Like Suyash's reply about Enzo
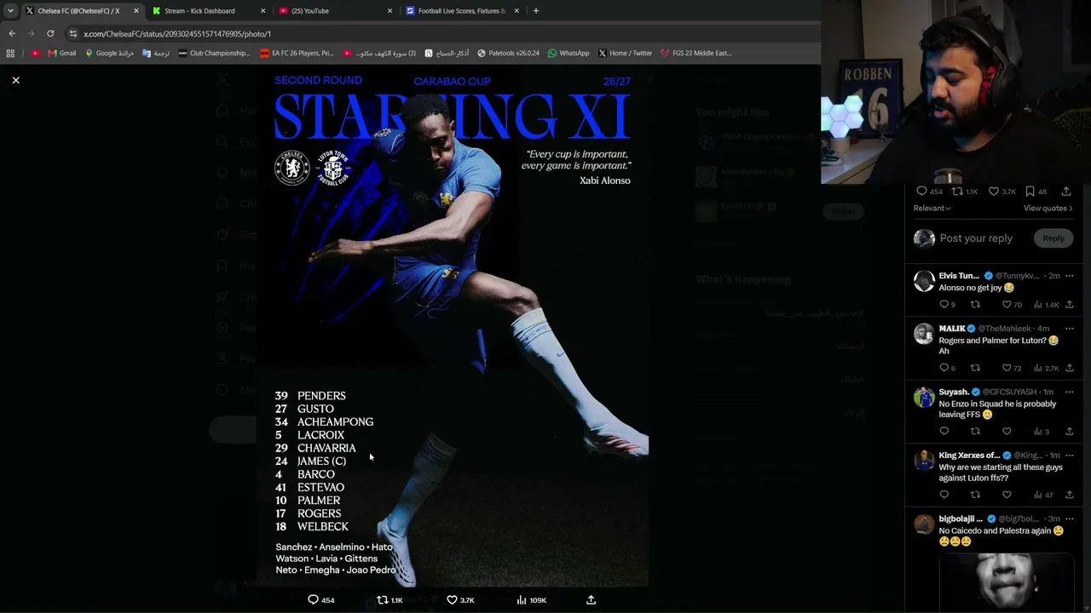This screenshot has width=1091, height=613. [1007, 432]
